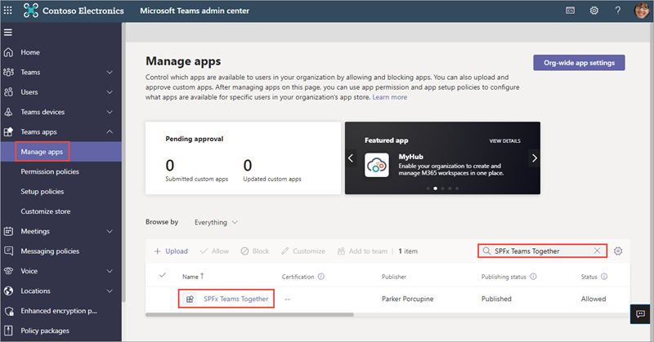Open Permission policies in sidebar

pyautogui.click(x=50, y=171)
